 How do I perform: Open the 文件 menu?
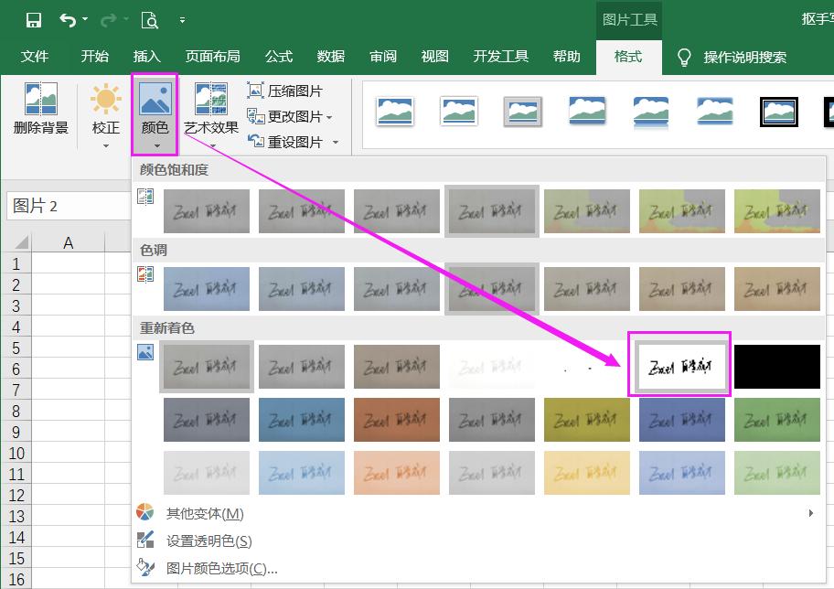click(35, 56)
